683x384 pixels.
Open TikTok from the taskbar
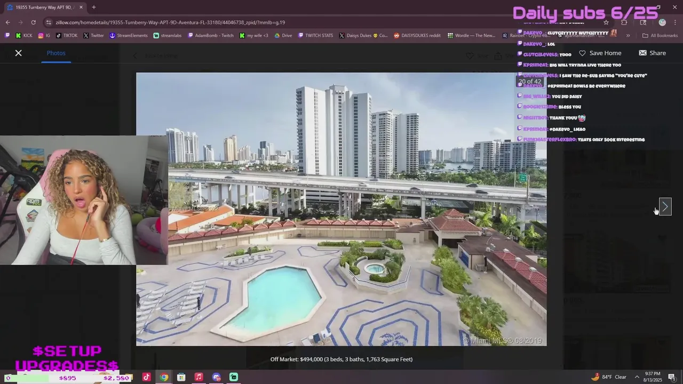pyautogui.click(x=146, y=377)
